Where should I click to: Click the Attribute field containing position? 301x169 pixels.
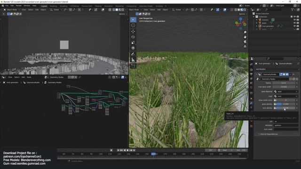click(286, 125)
